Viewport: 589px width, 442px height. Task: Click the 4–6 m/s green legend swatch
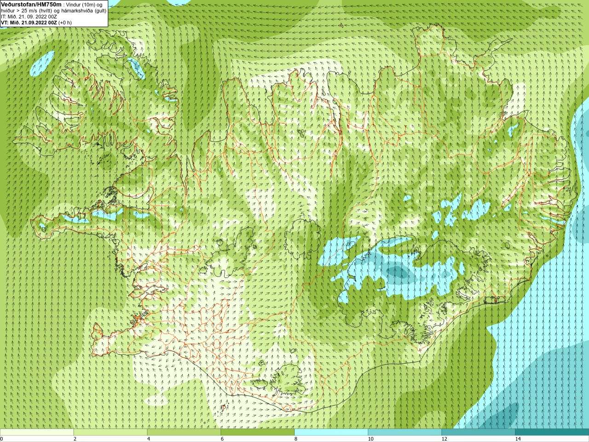(x=184, y=432)
